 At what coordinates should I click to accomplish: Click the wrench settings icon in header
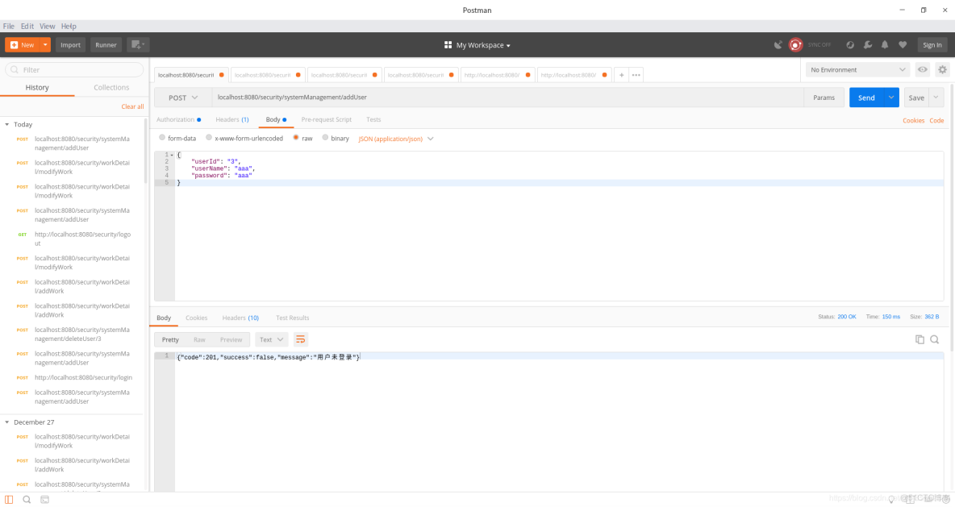[867, 44]
